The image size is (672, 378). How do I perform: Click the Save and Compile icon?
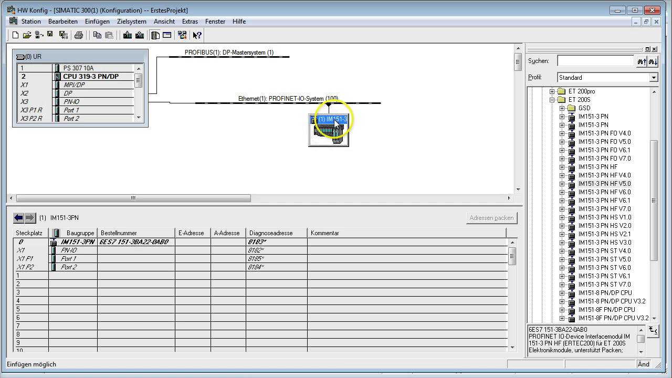(64, 35)
